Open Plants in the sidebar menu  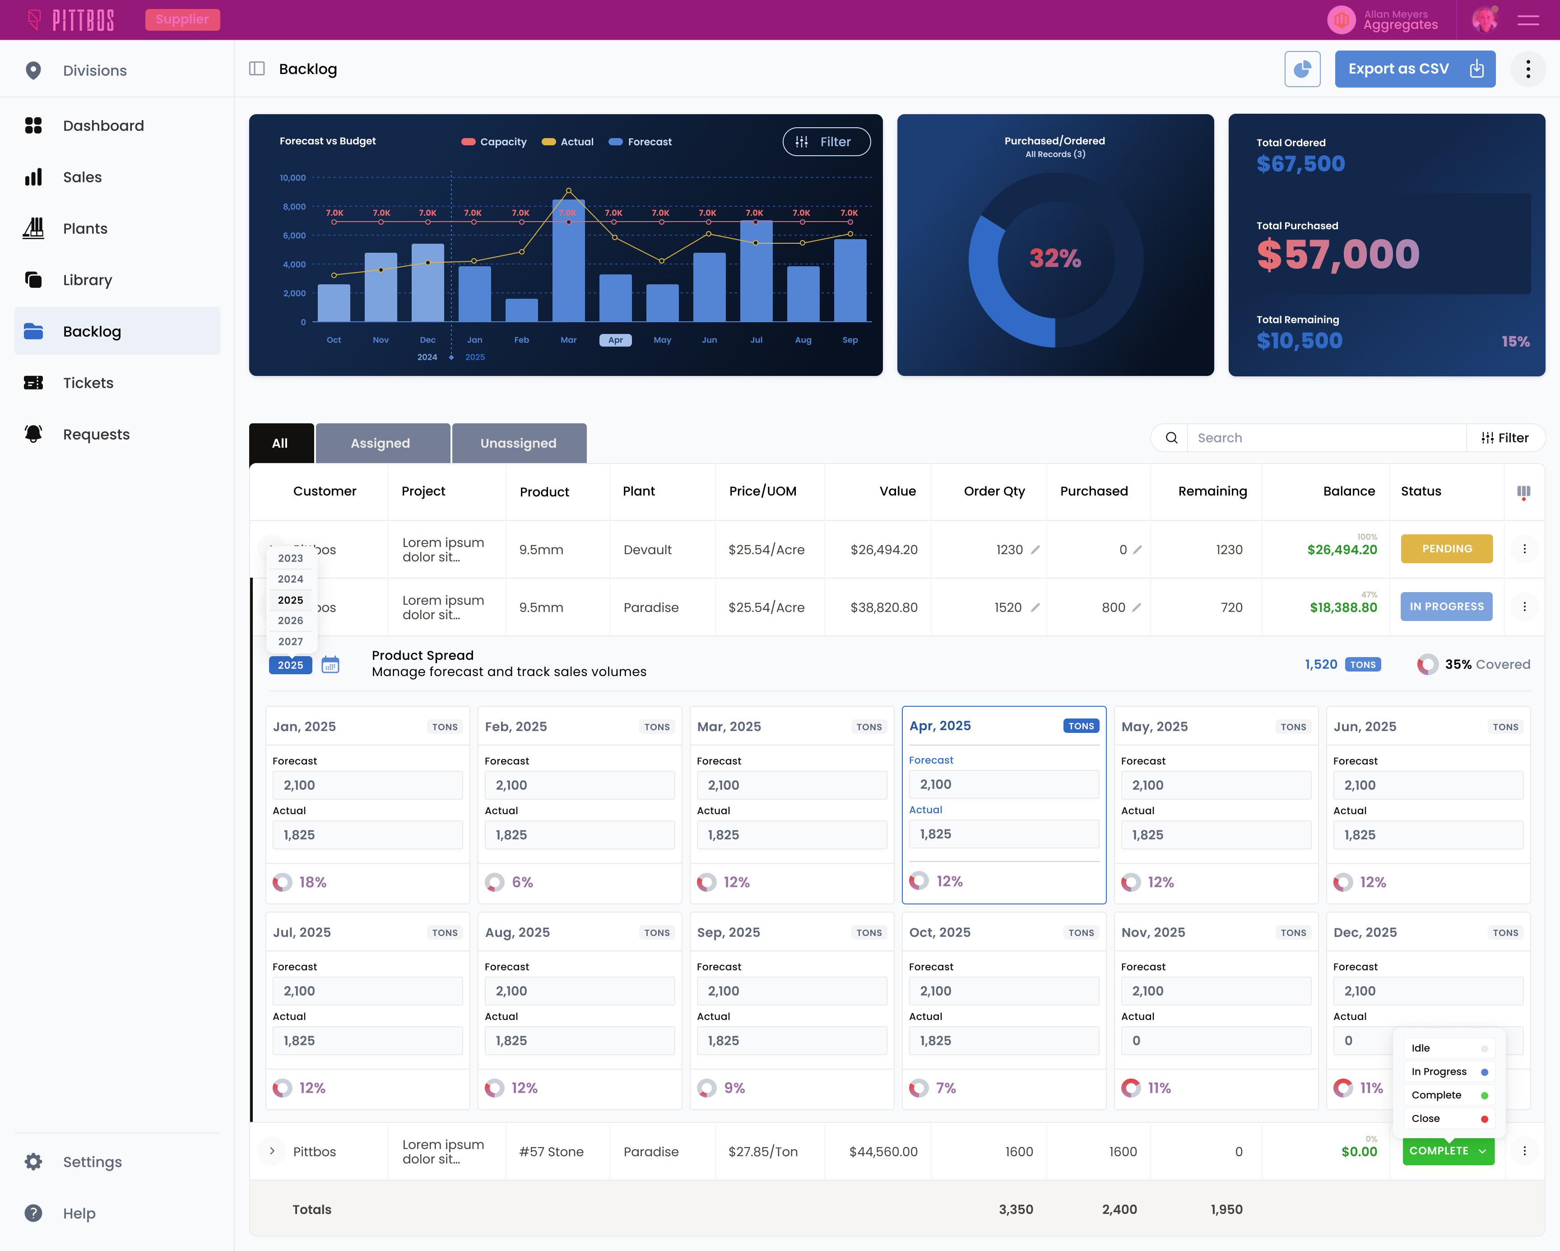point(85,229)
